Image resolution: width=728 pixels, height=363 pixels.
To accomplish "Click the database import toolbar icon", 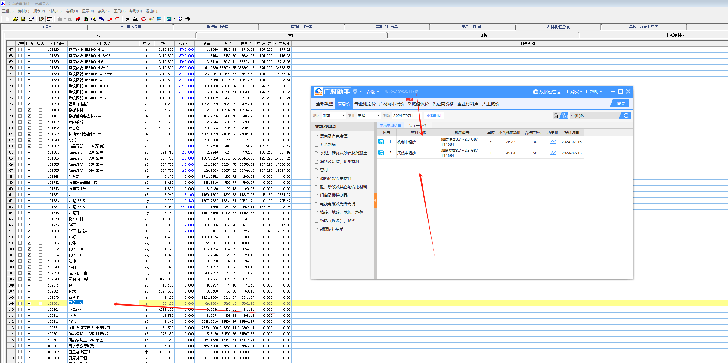I will (94, 19).
